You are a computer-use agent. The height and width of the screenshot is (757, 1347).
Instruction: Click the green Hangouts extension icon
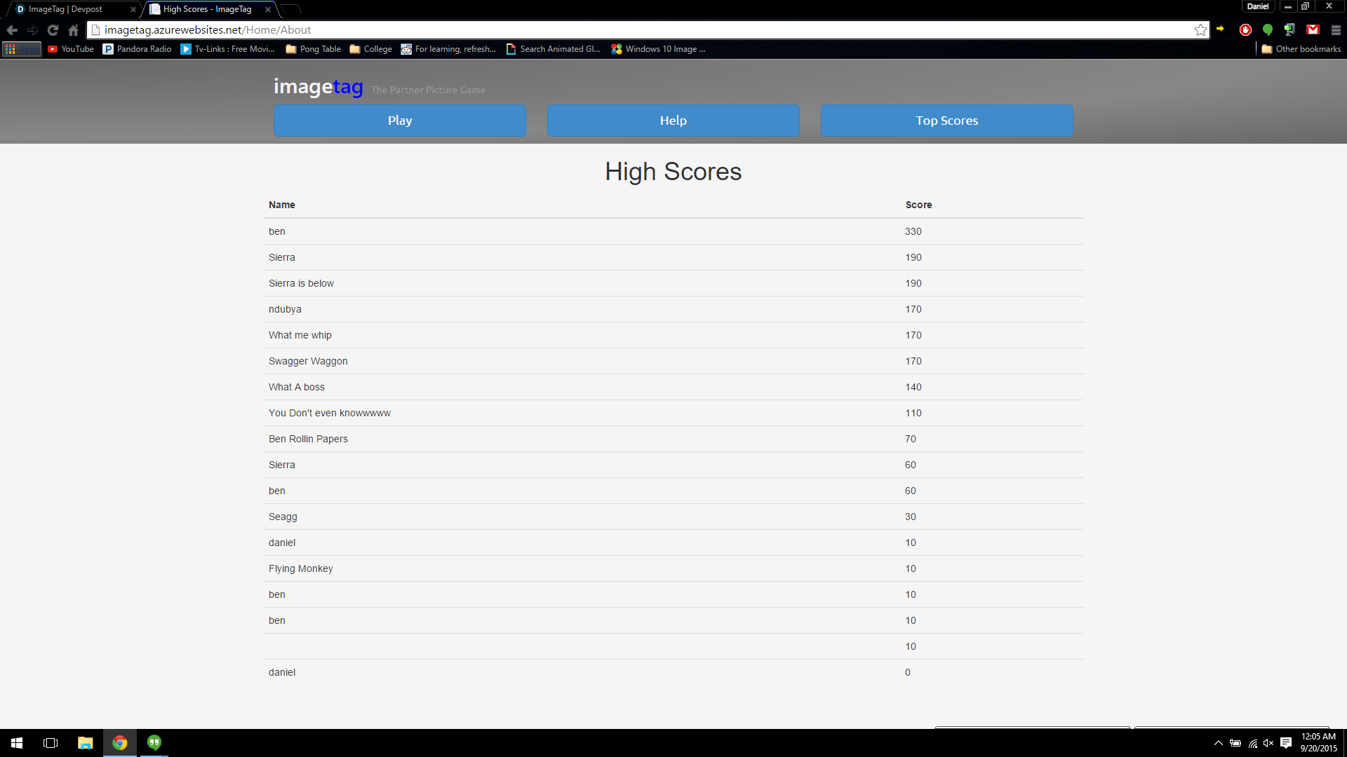(1268, 29)
